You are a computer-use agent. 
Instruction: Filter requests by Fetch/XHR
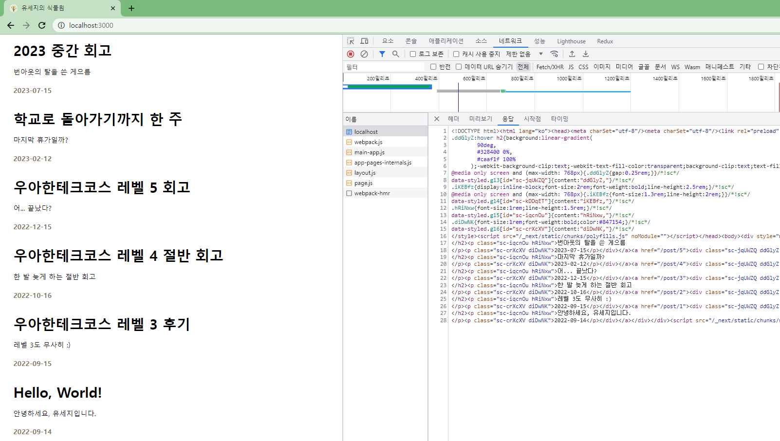(x=550, y=67)
